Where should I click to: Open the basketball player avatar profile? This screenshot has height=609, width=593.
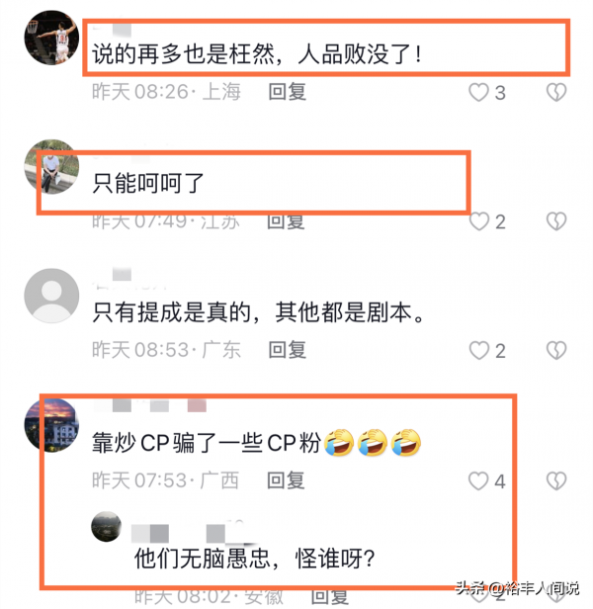point(51,38)
